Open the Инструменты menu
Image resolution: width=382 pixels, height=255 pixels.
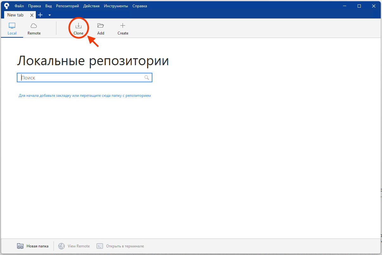click(x=116, y=6)
